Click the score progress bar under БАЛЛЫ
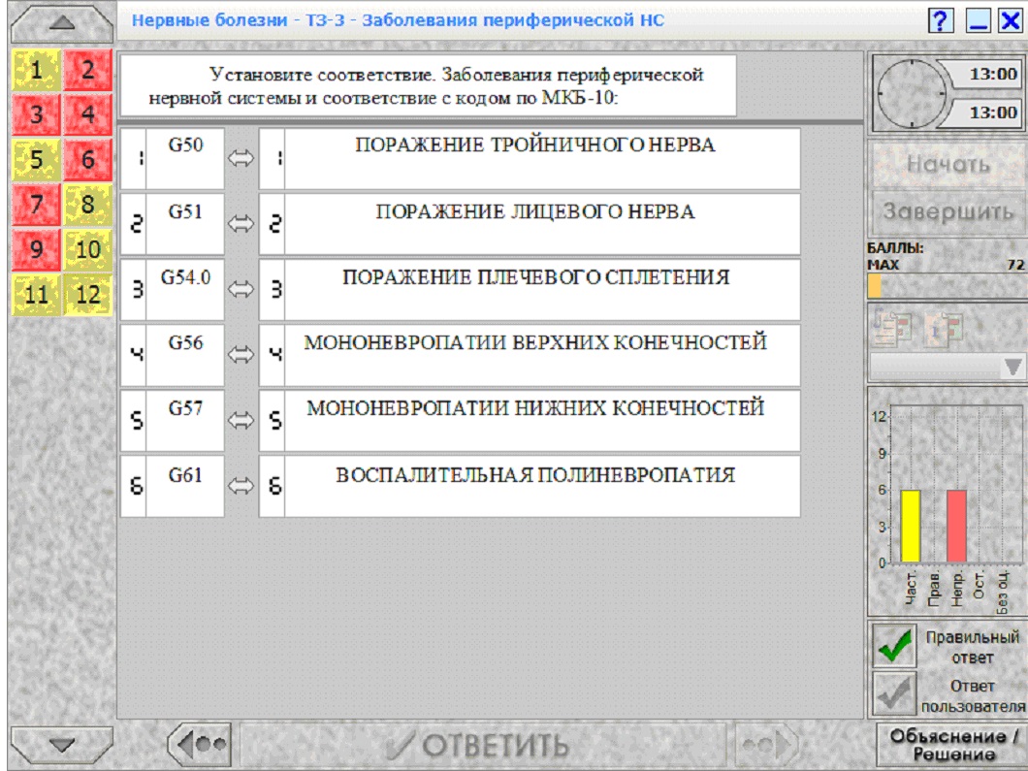 pos(948,286)
